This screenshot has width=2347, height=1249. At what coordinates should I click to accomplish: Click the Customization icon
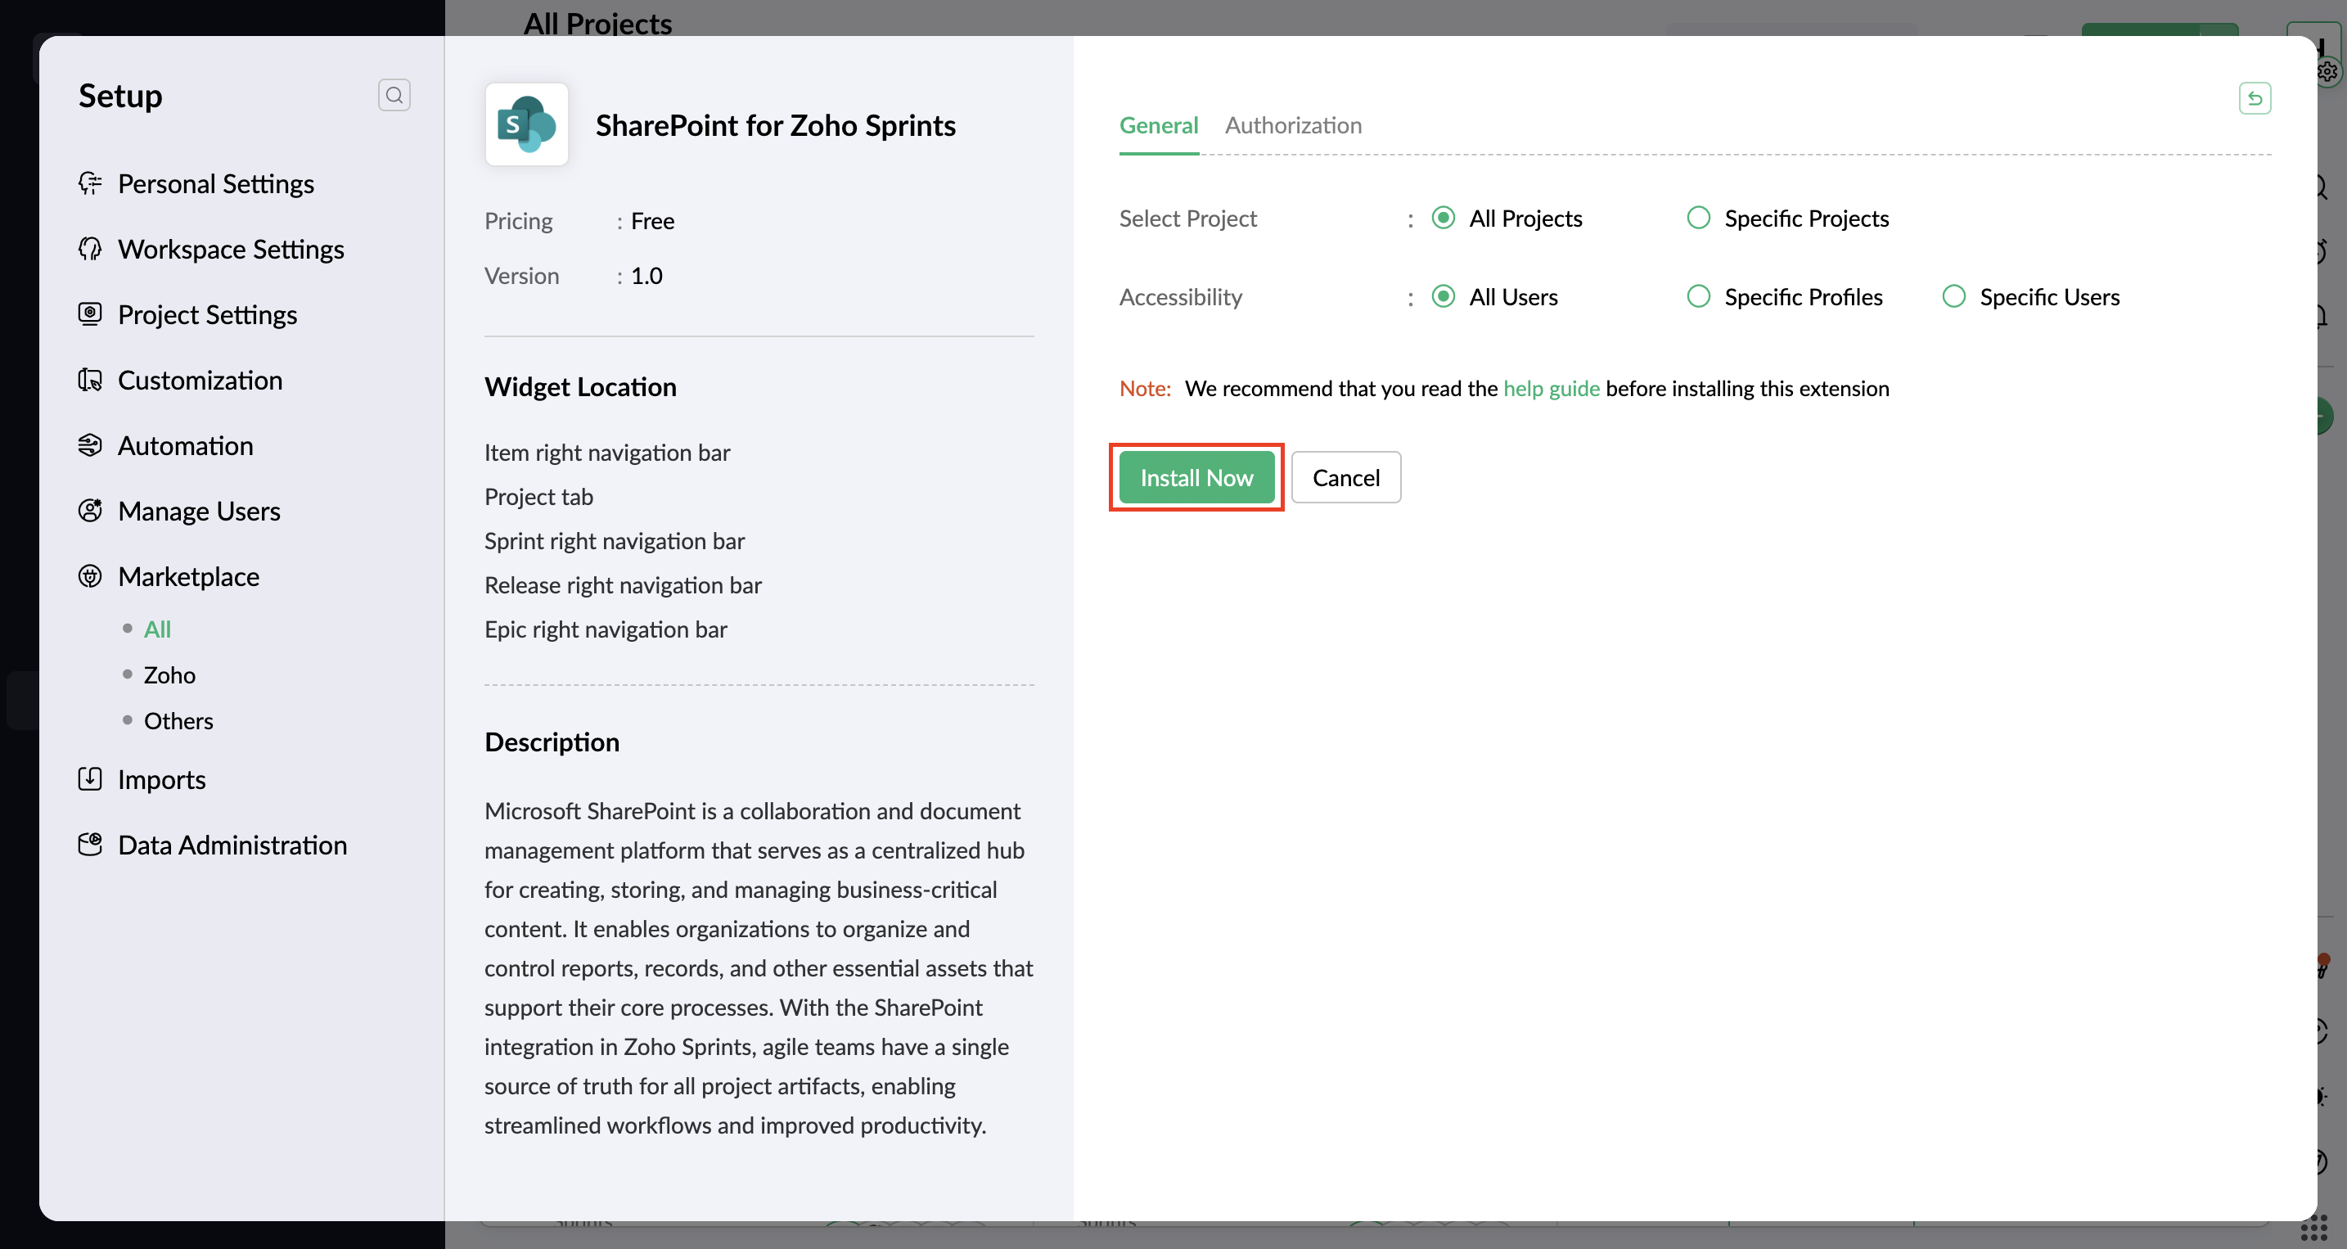pyautogui.click(x=89, y=380)
